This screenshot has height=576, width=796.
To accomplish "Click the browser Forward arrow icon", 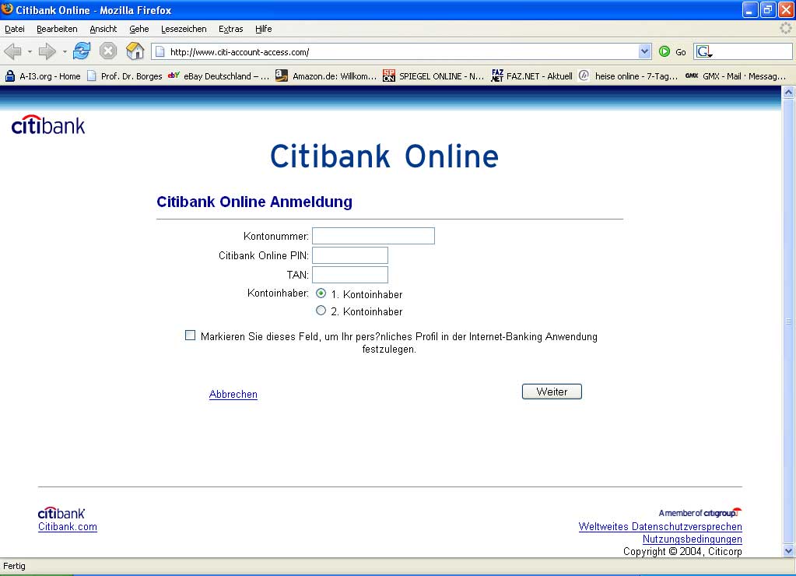I will (x=47, y=51).
